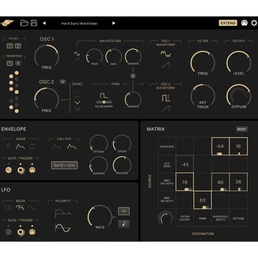The width and height of the screenshot is (258, 258).
Task: Click the OSC 2 FREQ knob
Action: [46, 99]
